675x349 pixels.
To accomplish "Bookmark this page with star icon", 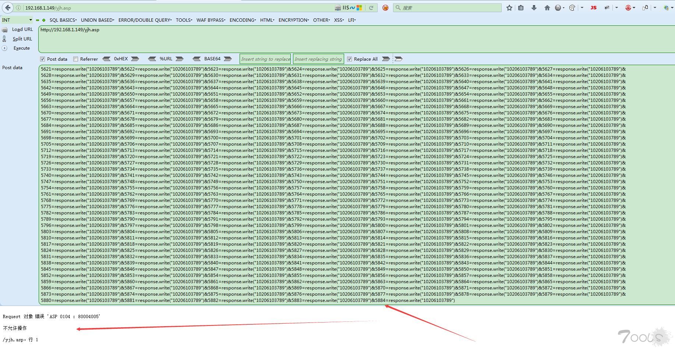I will pos(509,8).
